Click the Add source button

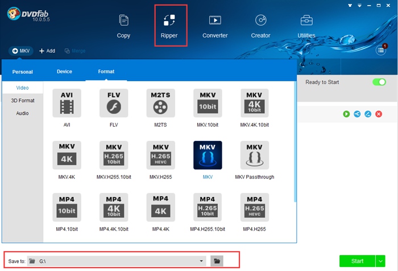point(47,51)
